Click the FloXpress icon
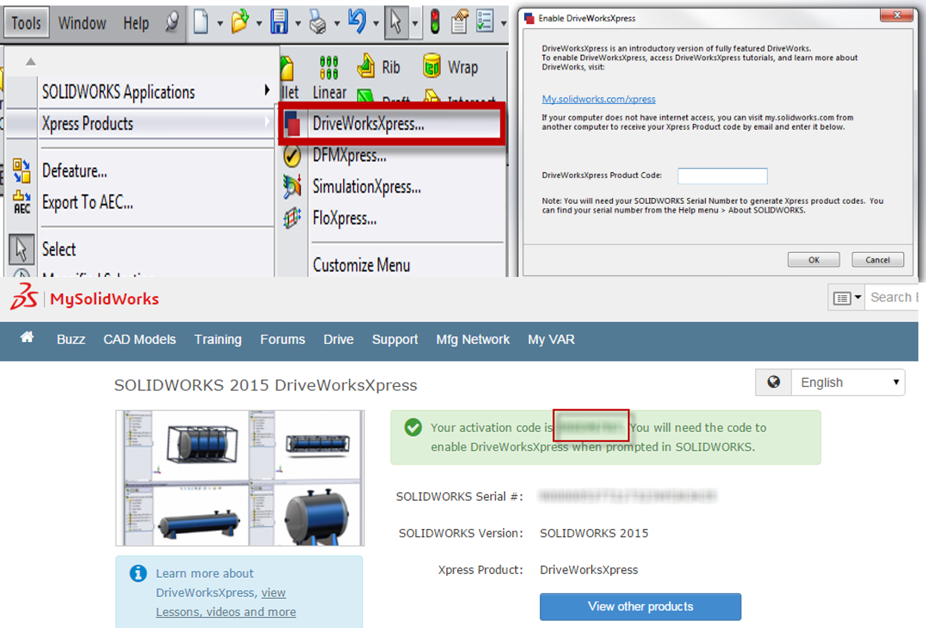Image resolution: width=926 pixels, height=628 pixels. (x=292, y=219)
